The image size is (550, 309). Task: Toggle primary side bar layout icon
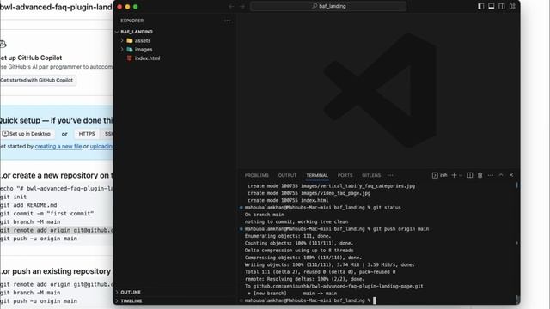click(x=481, y=6)
